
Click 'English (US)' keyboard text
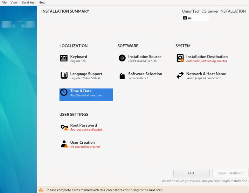coord(78,61)
